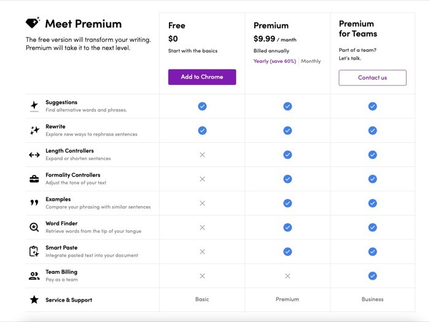430x322 pixels.
Task: Click the diamond icon beside Meet Premium
Action: tap(33, 23)
